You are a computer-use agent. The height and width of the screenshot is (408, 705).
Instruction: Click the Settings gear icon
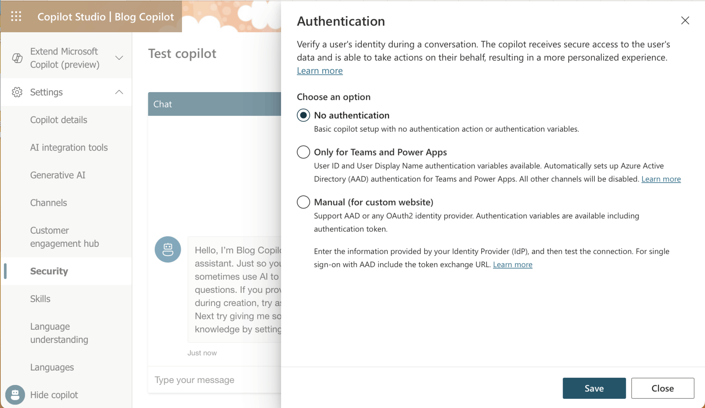pyautogui.click(x=17, y=92)
